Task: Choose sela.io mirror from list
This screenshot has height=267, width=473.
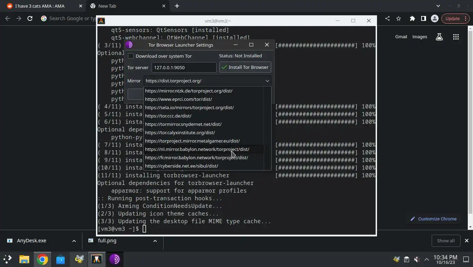Action: point(203,107)
